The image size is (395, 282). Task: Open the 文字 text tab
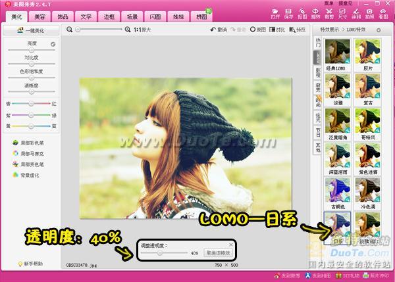click(x=86, y=16)
